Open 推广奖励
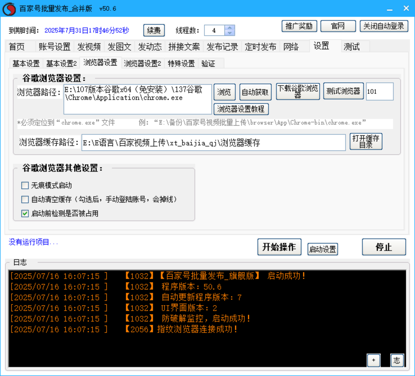 299,26
